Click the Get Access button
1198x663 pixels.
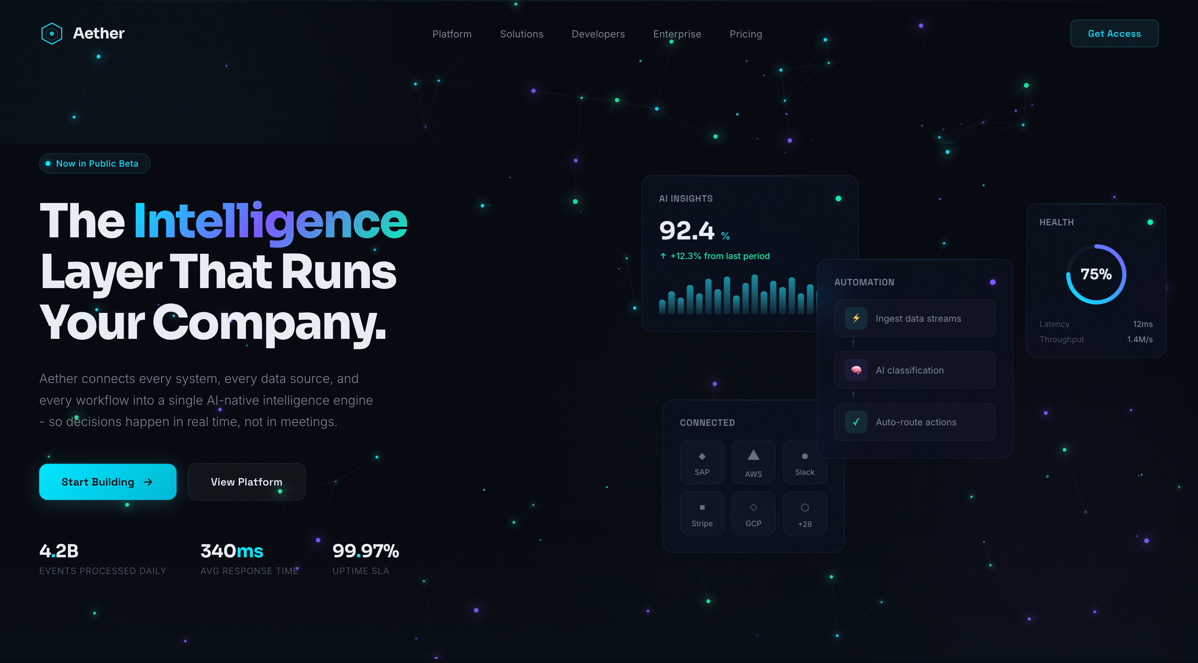1114,33
